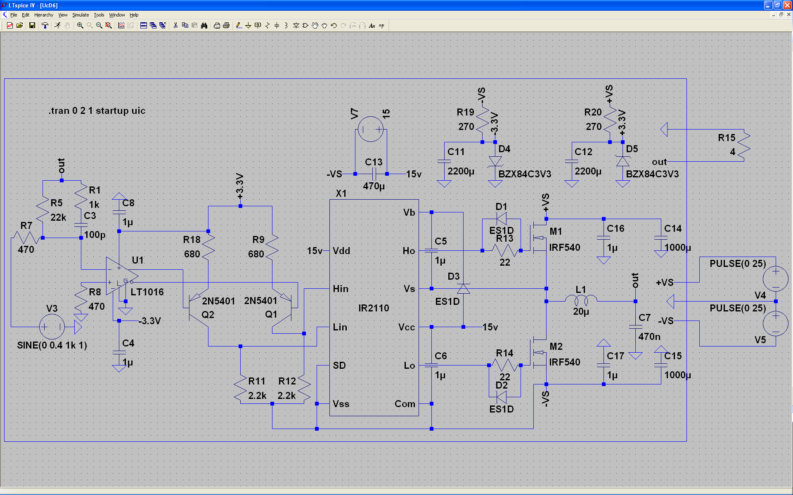Open Find with the binoculars icon

click(x=204, y=26)
